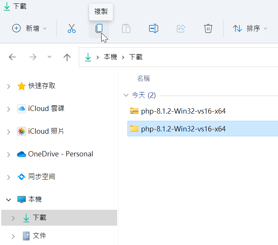Collapse the 本機 tree node
Image resolution: width=278 pixels, height=245 pixels.
tap(8, 200)
